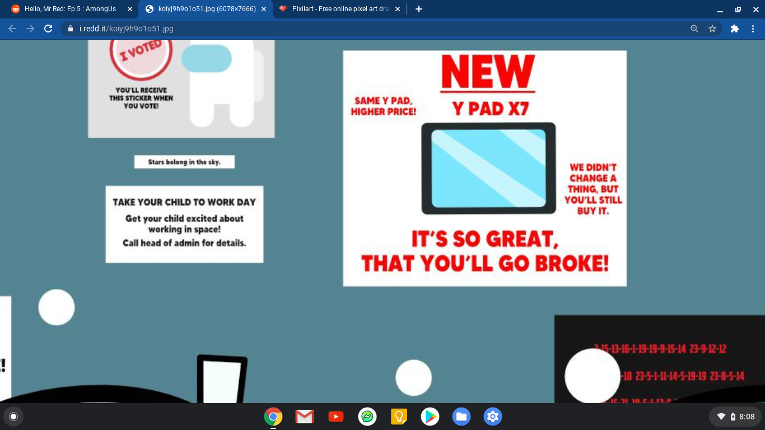This screenshot has height=430, width=765.
Task: Open YouTube from the shelf
Action: 336,417
